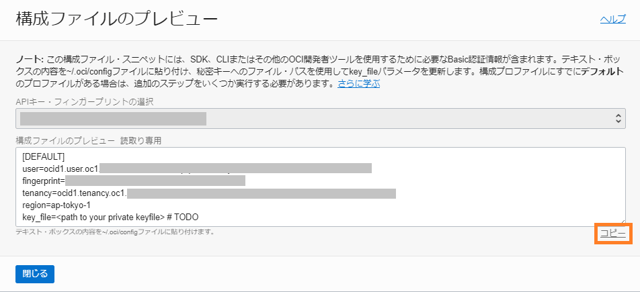
Task: Click the 構成ファイルのプレビュー 読取り専用 label
Action: click(x=89, y=141)
